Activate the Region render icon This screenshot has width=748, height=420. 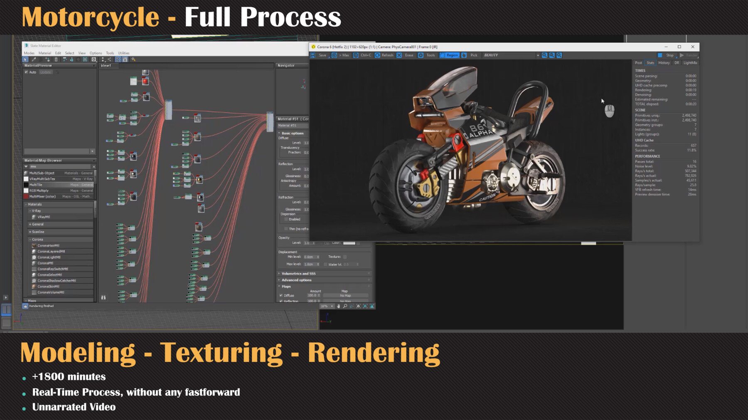442,55
